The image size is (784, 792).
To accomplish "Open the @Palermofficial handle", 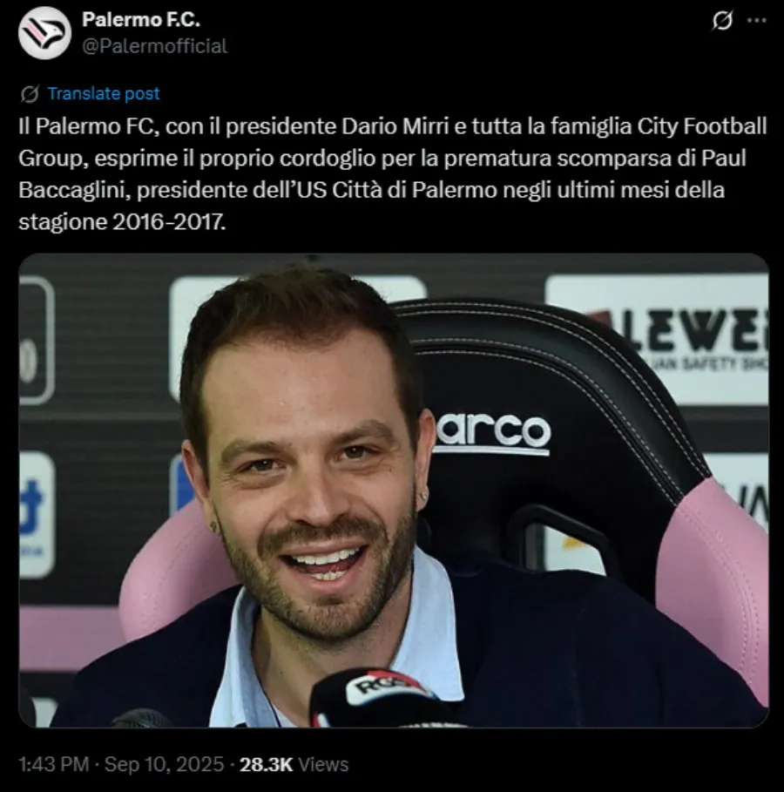I will tap(154, 46).
